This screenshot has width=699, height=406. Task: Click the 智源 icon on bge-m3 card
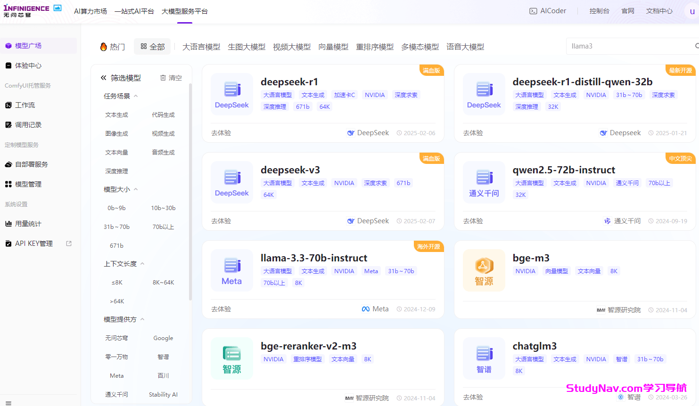click(484, 270)
